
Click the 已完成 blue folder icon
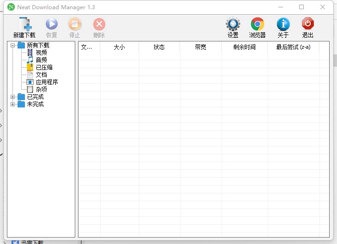click(21, 97)
